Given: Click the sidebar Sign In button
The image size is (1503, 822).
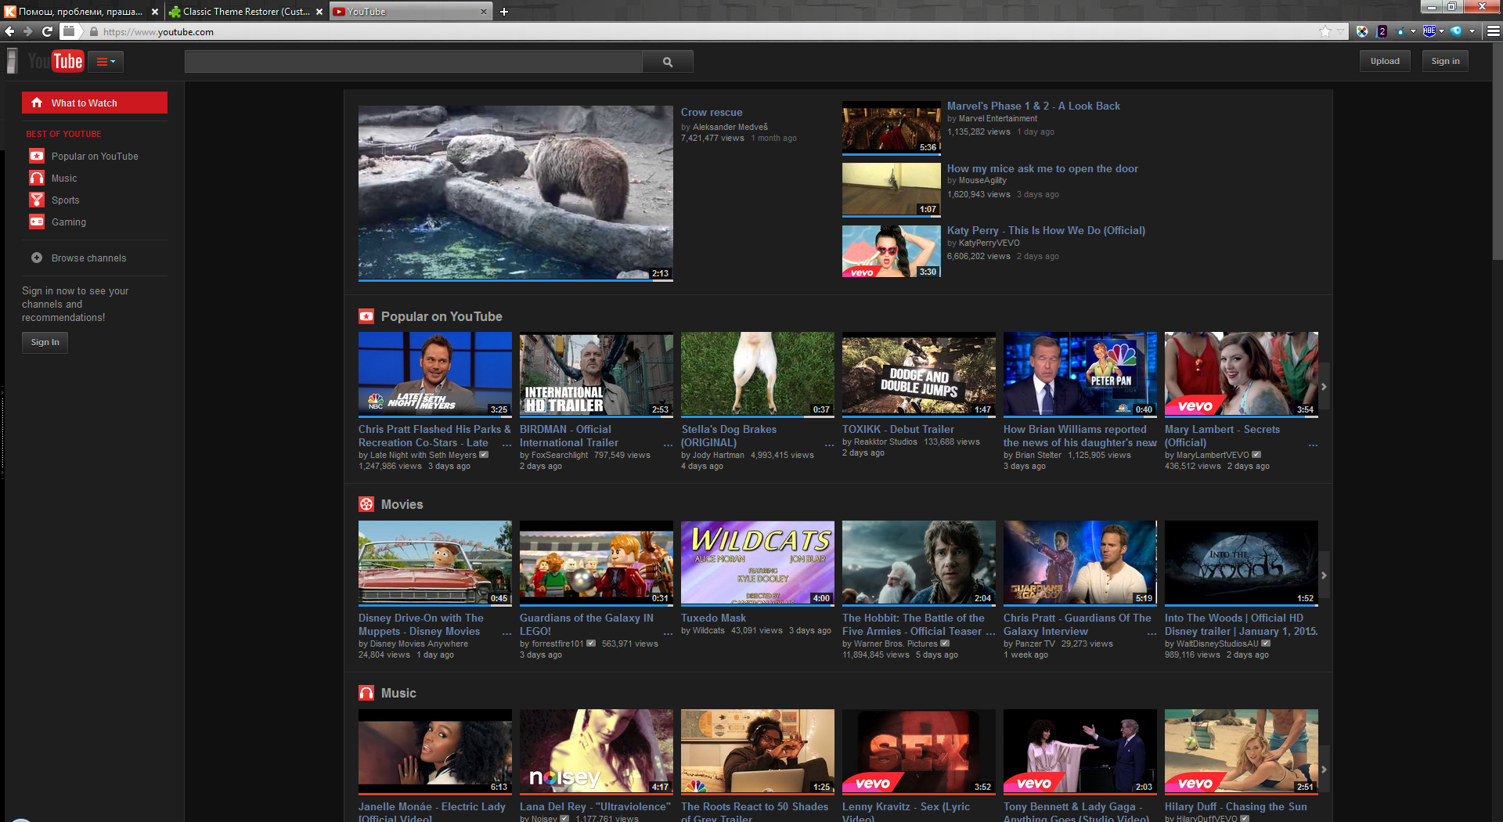Looking at the screenshot, I should tap(45, 342).
